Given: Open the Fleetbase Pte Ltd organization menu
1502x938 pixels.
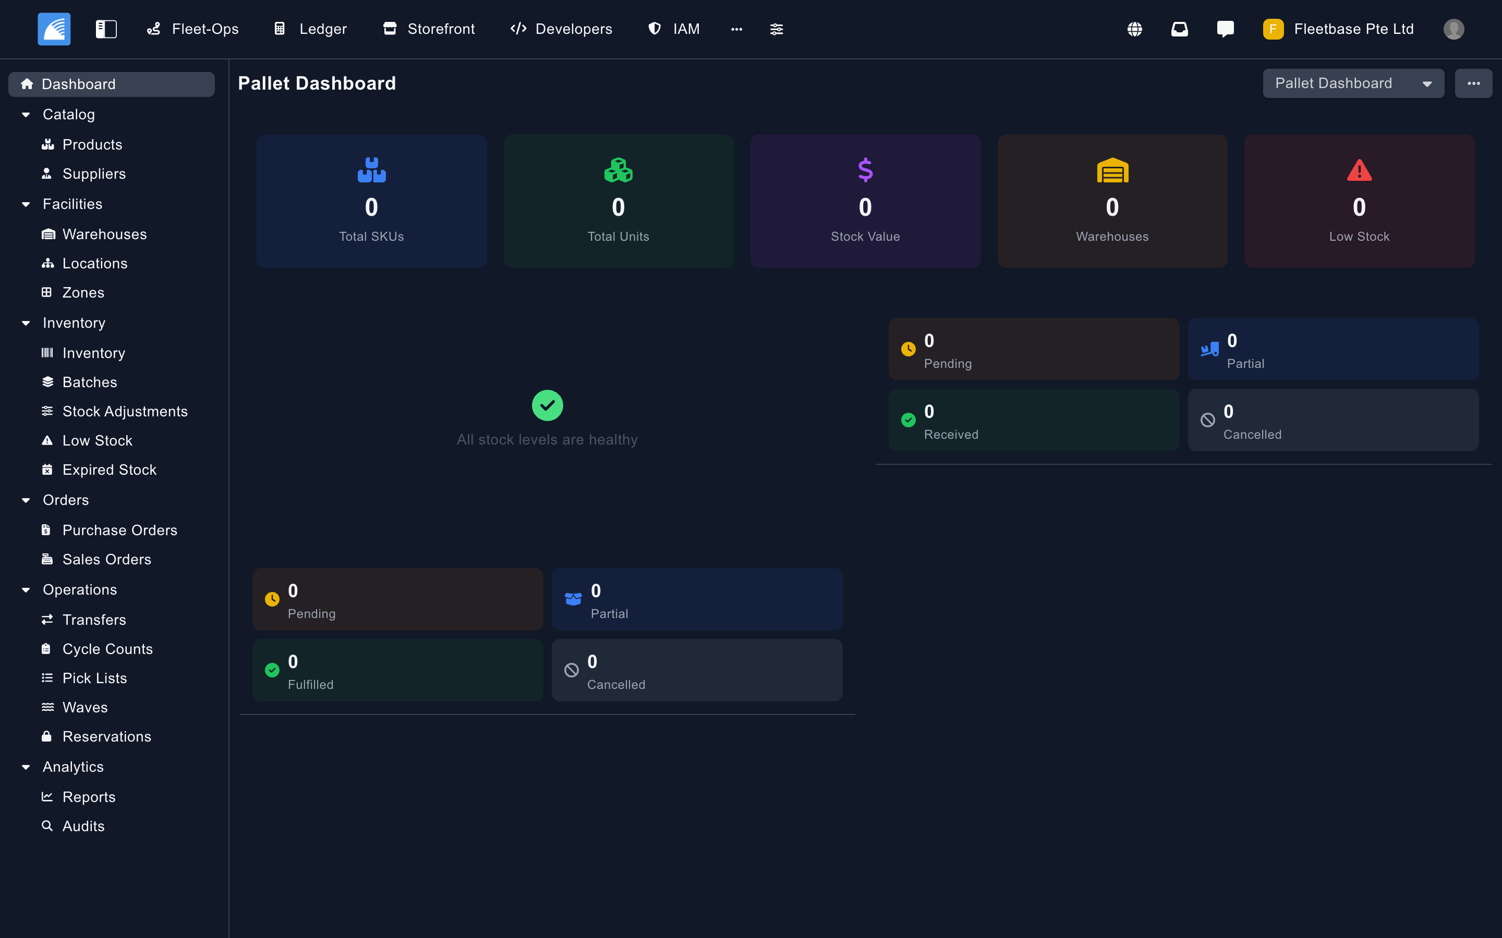Looking at the screenshot, I should tap(1339, 29).
